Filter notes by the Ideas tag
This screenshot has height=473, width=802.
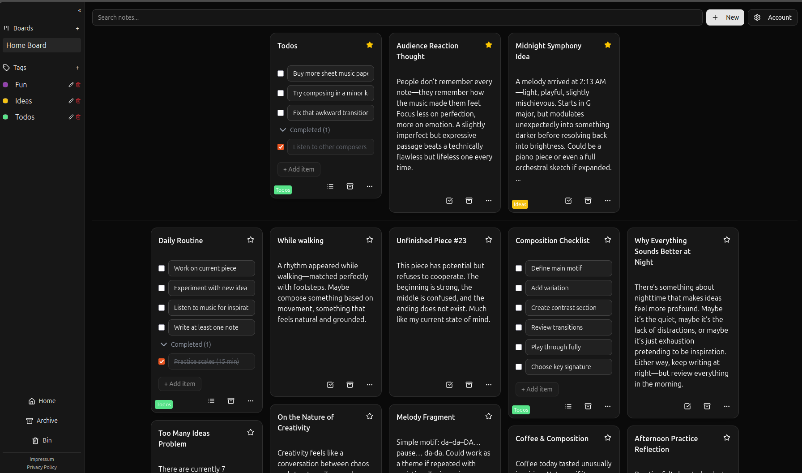click(23, 101)
